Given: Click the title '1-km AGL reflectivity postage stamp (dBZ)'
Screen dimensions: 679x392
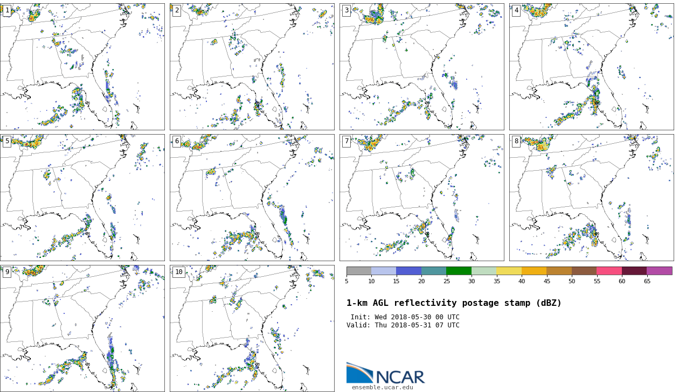Looking at the screenshot, I should 454,303.
